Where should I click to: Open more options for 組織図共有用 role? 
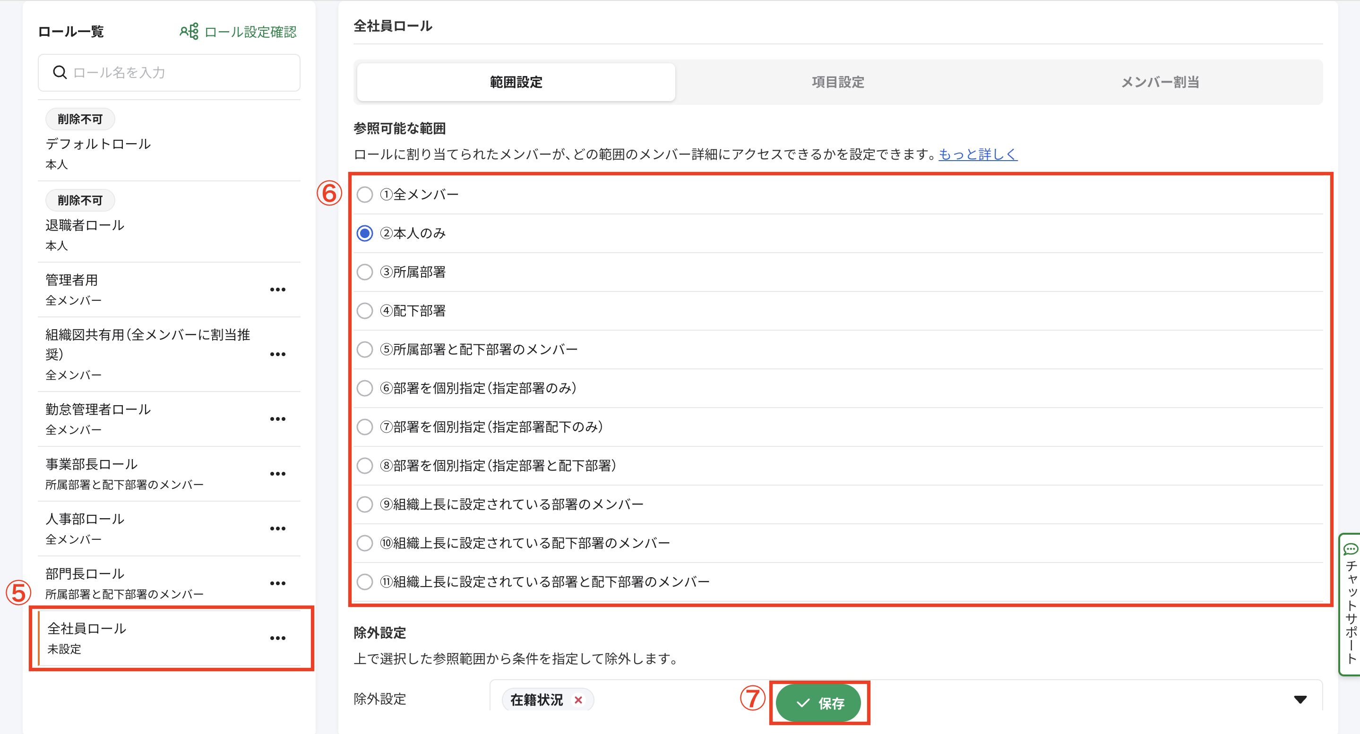tap(278, 354)
